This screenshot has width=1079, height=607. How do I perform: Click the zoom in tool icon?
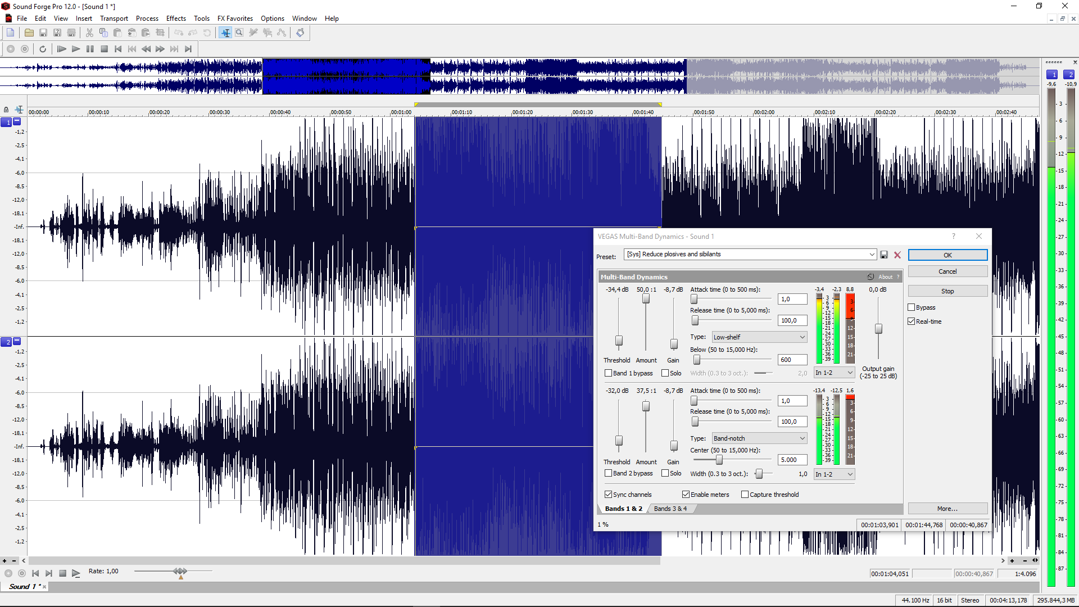[239, 33]
